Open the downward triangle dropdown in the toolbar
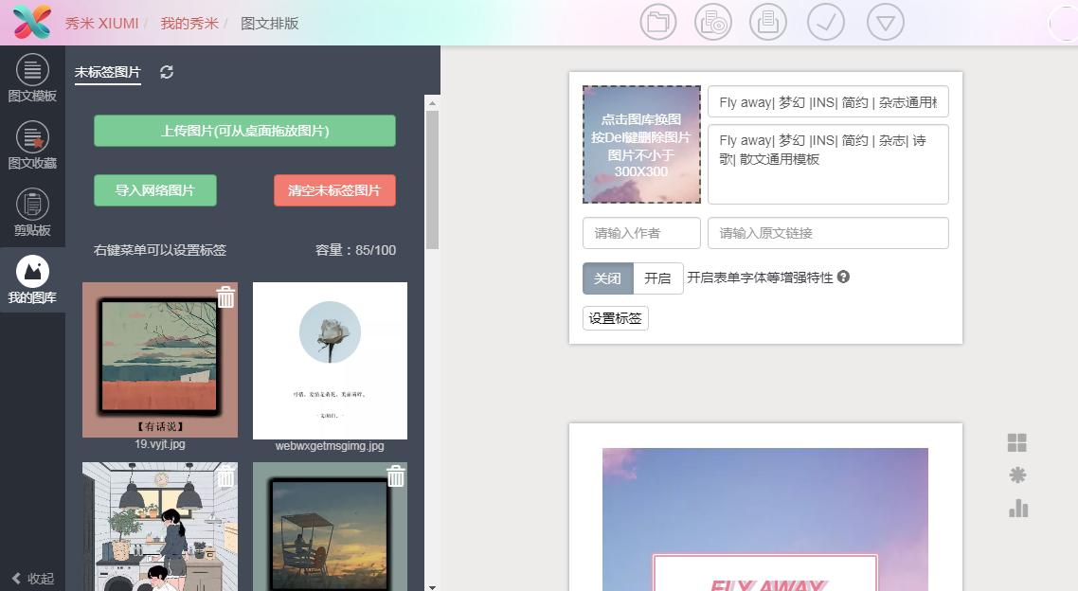 click(885, 22)
